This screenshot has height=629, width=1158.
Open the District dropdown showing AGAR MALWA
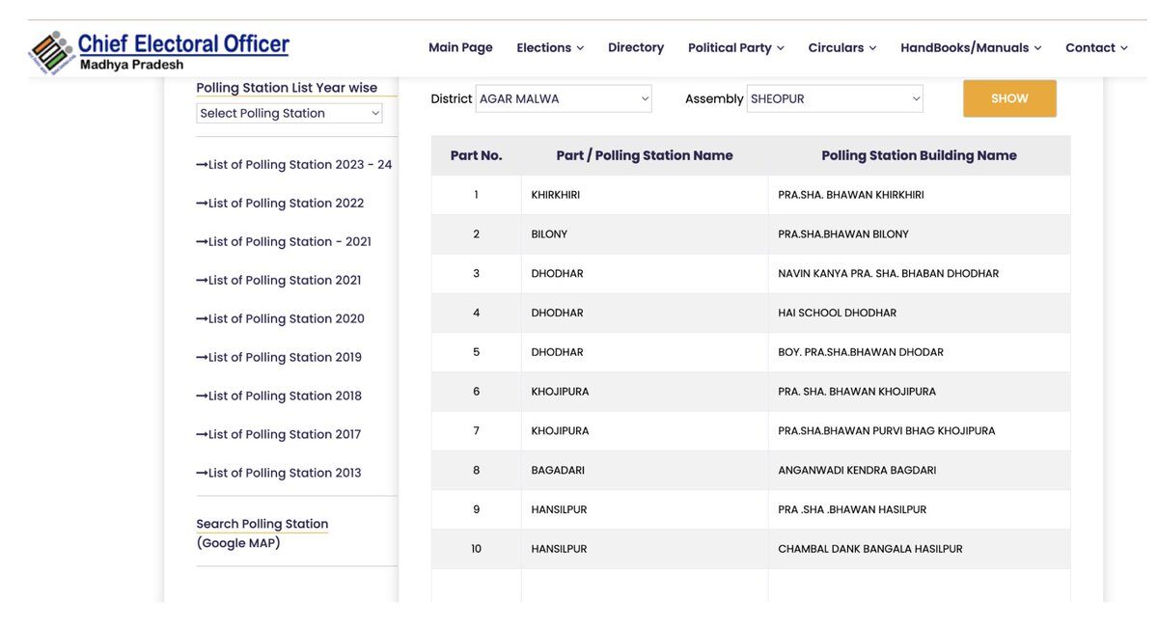pos(564,98)
